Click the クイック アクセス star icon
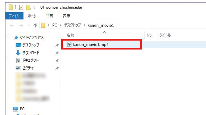 tap(16, 38)
